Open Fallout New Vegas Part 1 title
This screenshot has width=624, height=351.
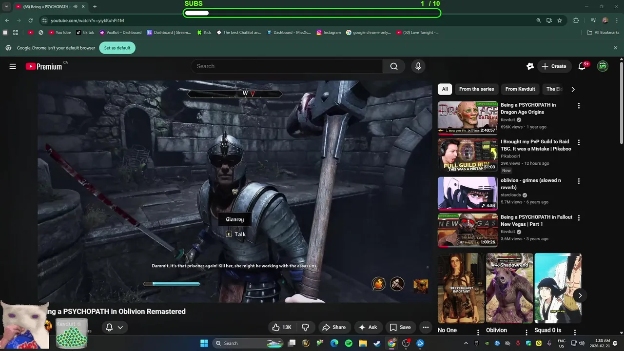point(536,220)
